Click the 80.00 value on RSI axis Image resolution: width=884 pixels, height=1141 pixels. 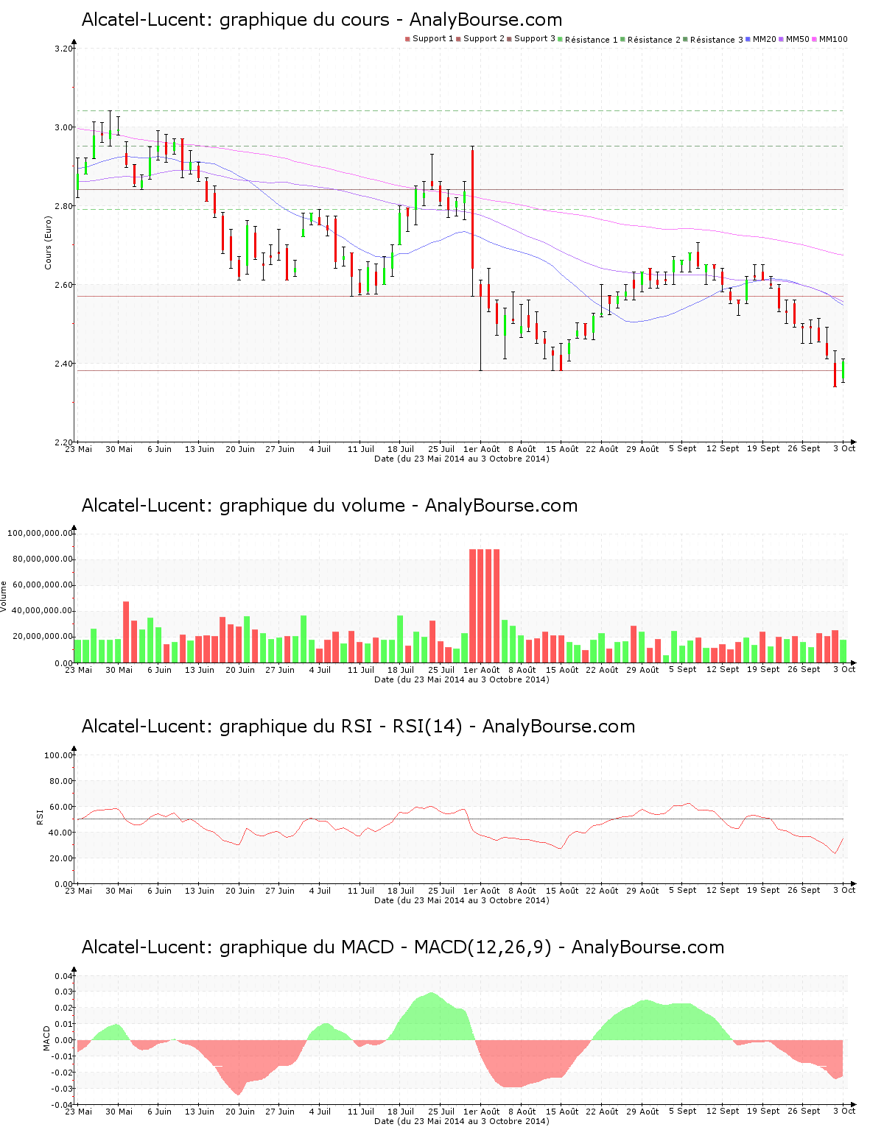pyautogui.click(x=61, y=781)
